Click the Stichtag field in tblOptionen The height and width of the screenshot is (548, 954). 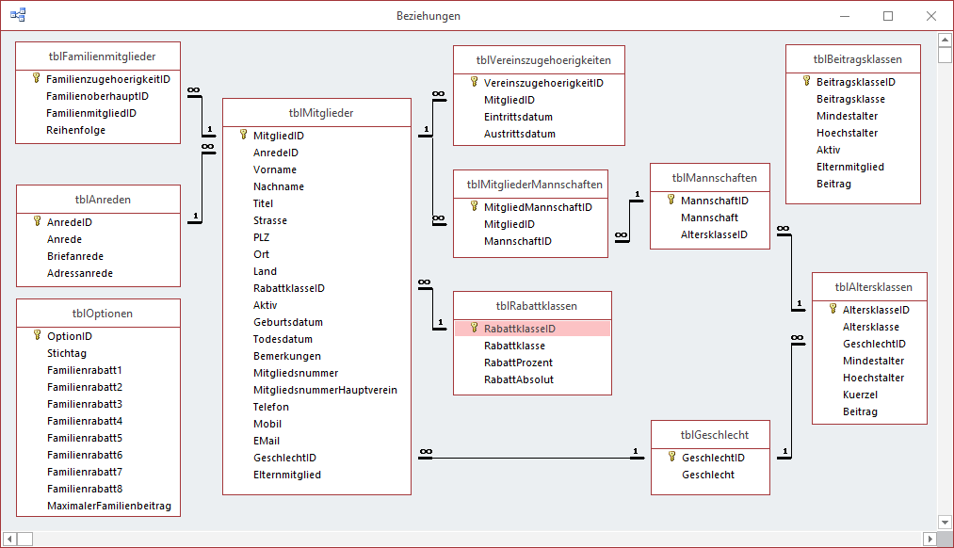(67, 353)
